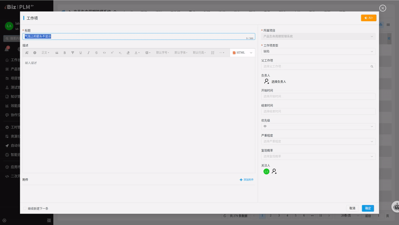Click the refresh icon beside 共 279 条数据
The height and width of the screenshot is (225, 399).
(225, 216)
